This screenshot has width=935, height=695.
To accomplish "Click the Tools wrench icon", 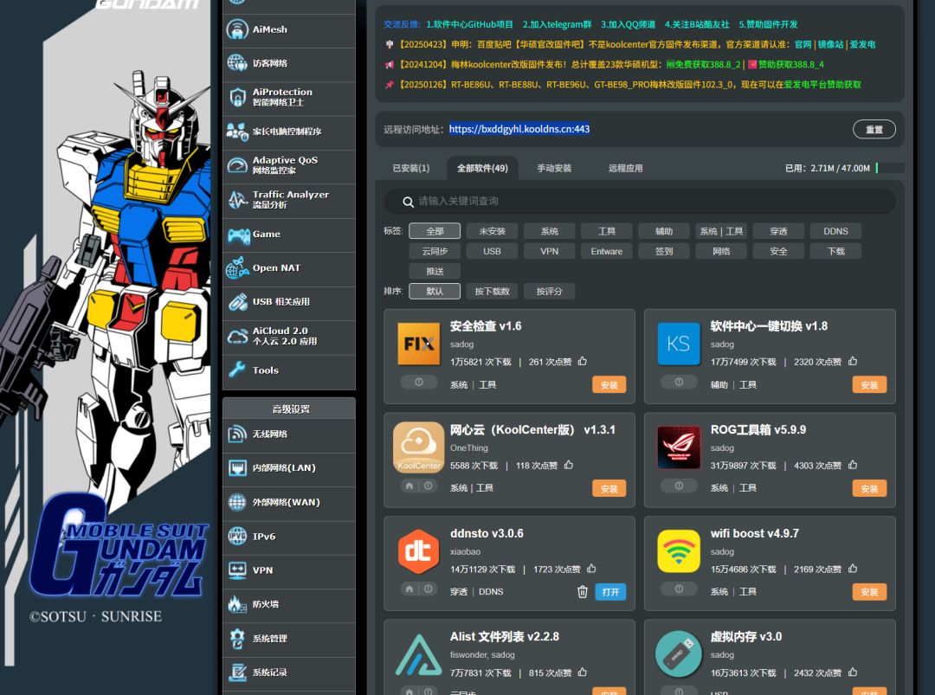I will 237,370.
